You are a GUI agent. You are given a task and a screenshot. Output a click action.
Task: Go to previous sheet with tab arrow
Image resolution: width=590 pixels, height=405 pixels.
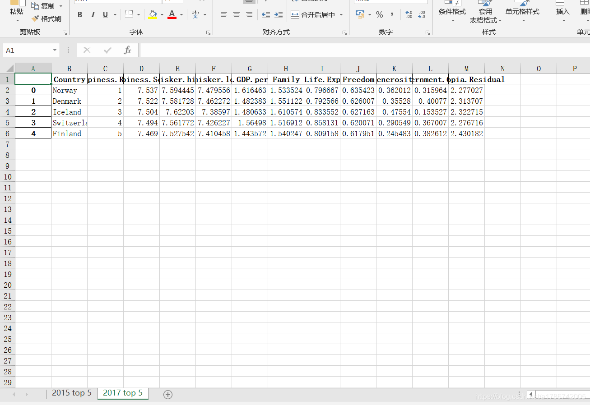click(x=14, y=394)
